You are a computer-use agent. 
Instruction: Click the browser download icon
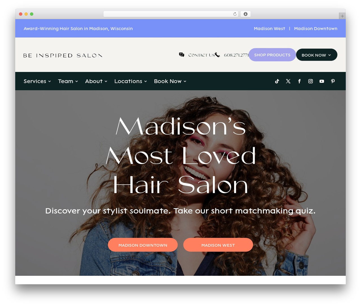pos(246,14)
